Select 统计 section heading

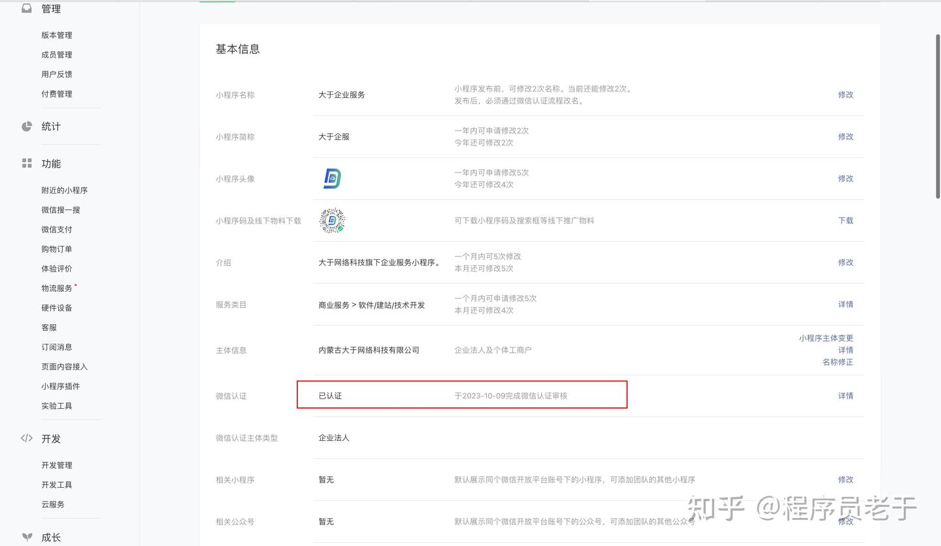click(51, 127)
